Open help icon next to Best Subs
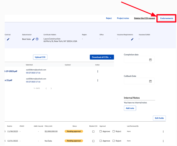 (37, 39)
